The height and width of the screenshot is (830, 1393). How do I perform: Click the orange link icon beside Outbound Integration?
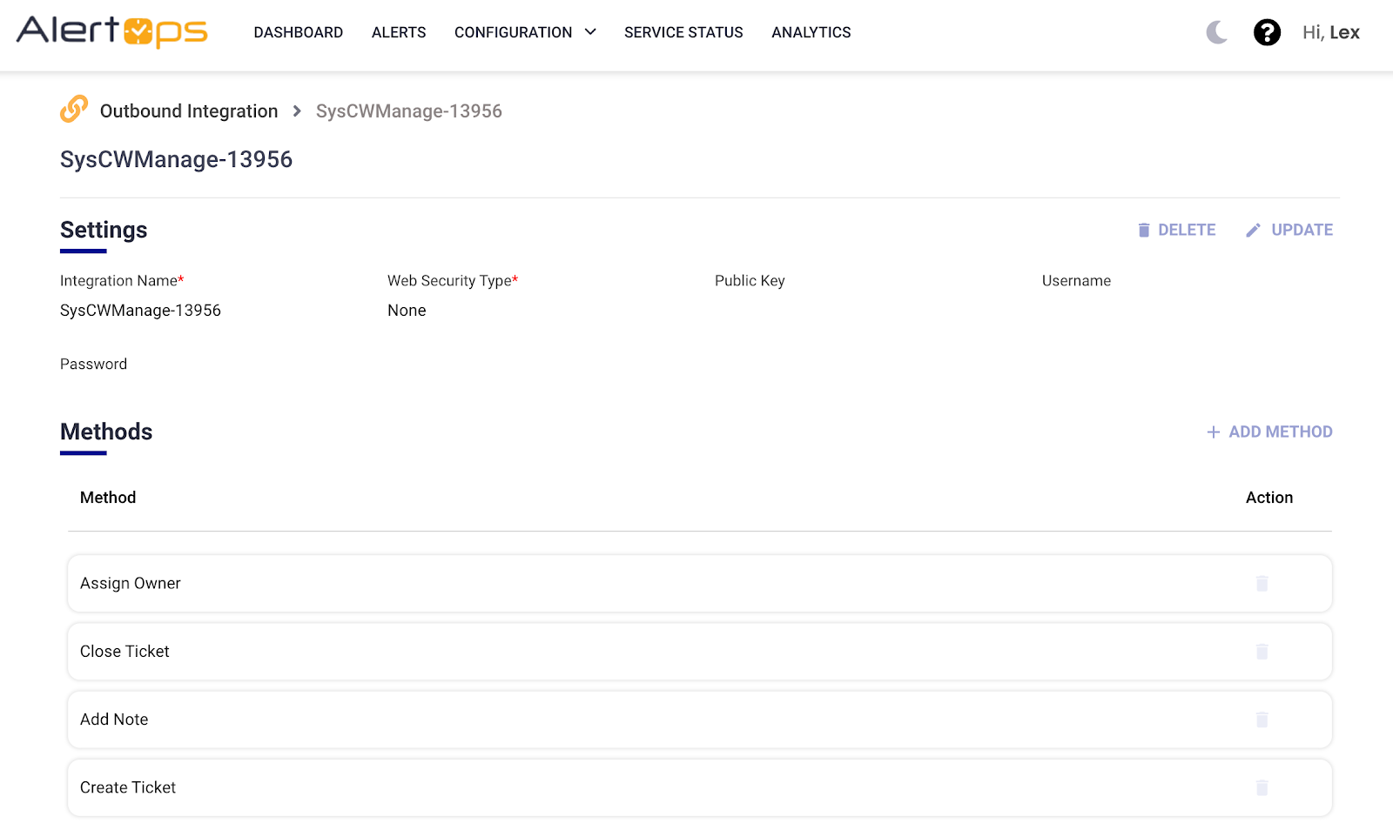(x=74, y=110)
